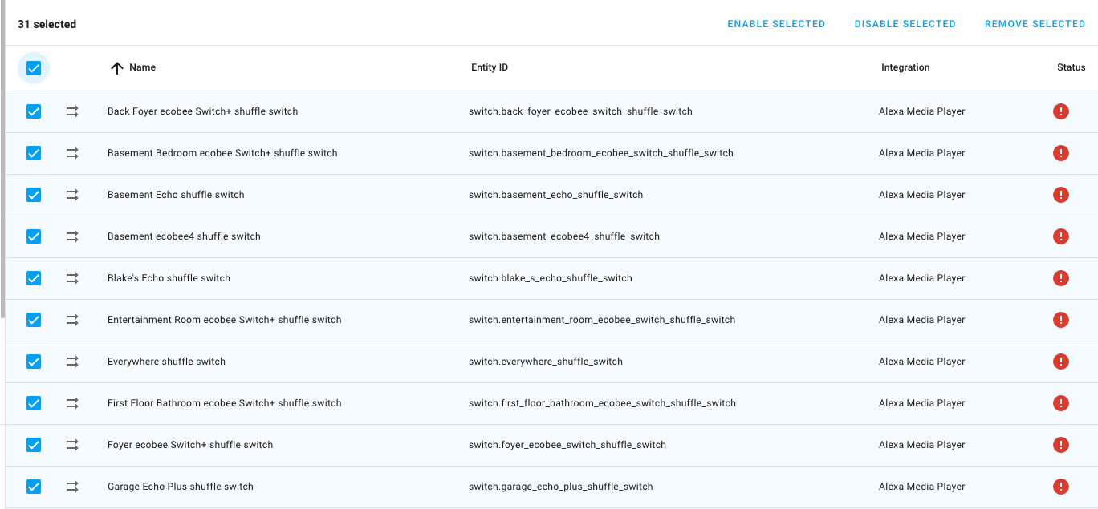Viewport: 1098px width, 509px height.
Task: Click the error status icon for Foyer ecobee Switch+ row
Action: pos(1061,444)
